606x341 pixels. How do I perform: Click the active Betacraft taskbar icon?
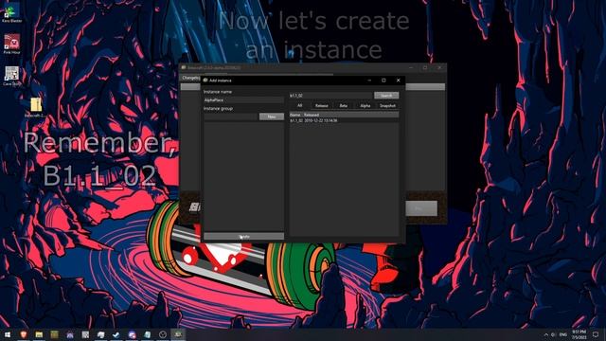pos(178,334)
